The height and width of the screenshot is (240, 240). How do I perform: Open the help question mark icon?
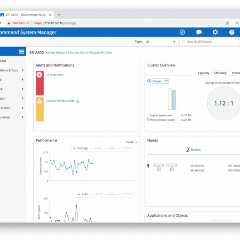(231, 32)
